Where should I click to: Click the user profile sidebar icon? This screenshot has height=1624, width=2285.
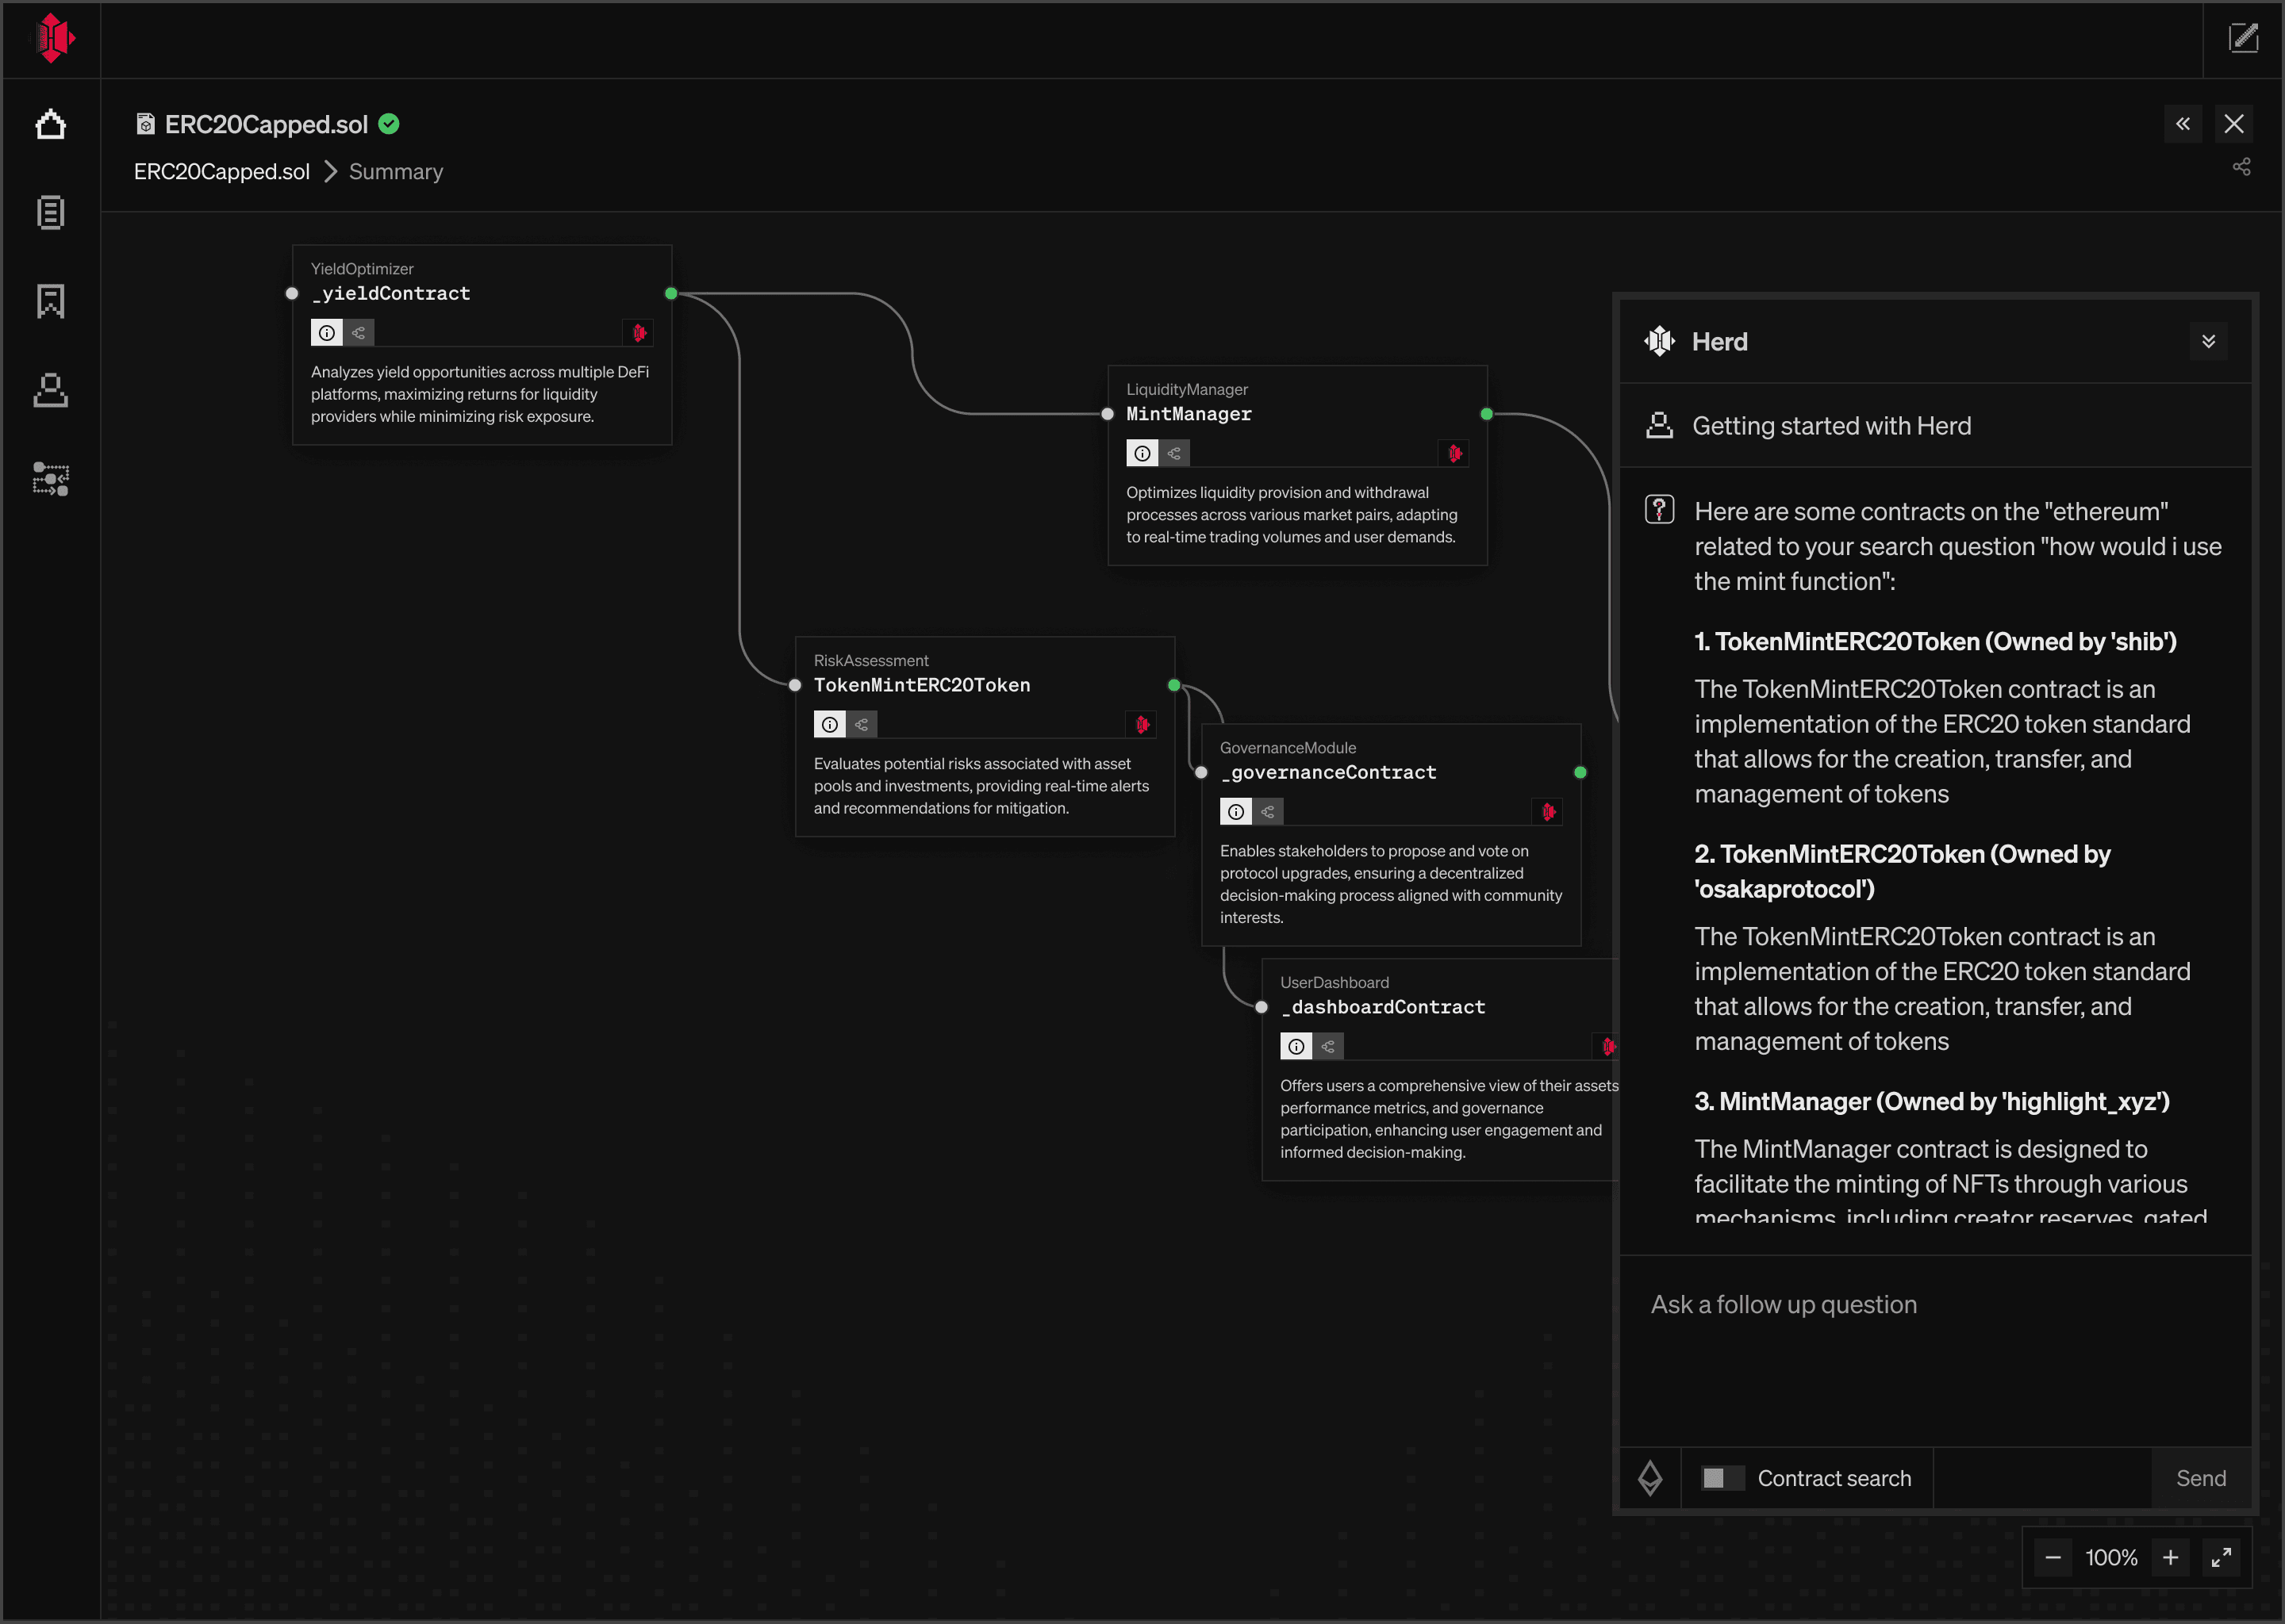(x=50, y=390)
